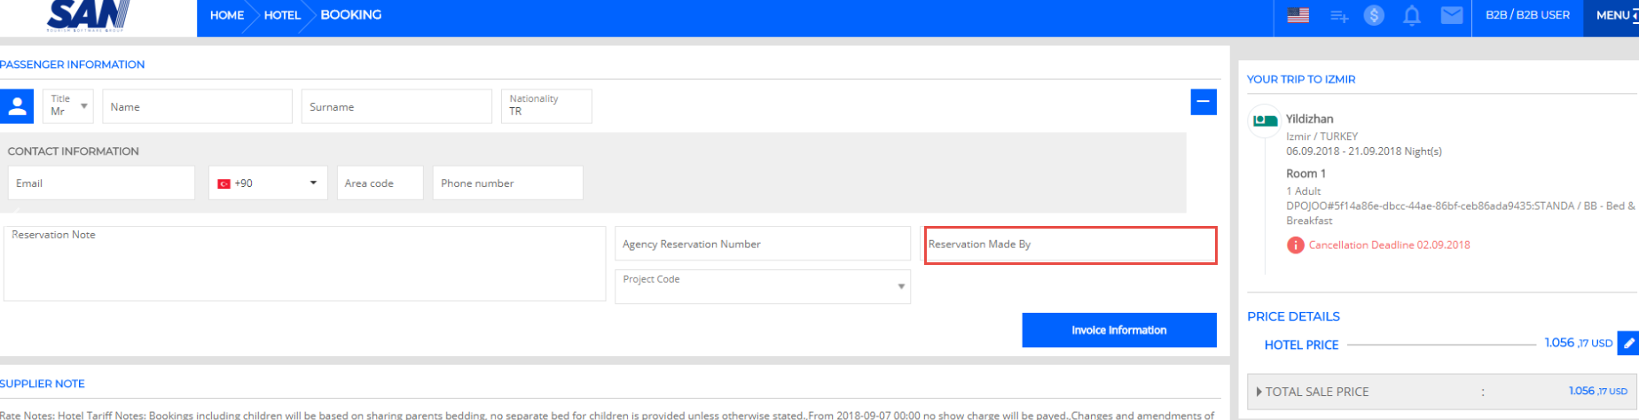Viewport: 1639px width, 420px height.
Task: Go to HOME in the breadcrumb
Action: coord(227,15)
